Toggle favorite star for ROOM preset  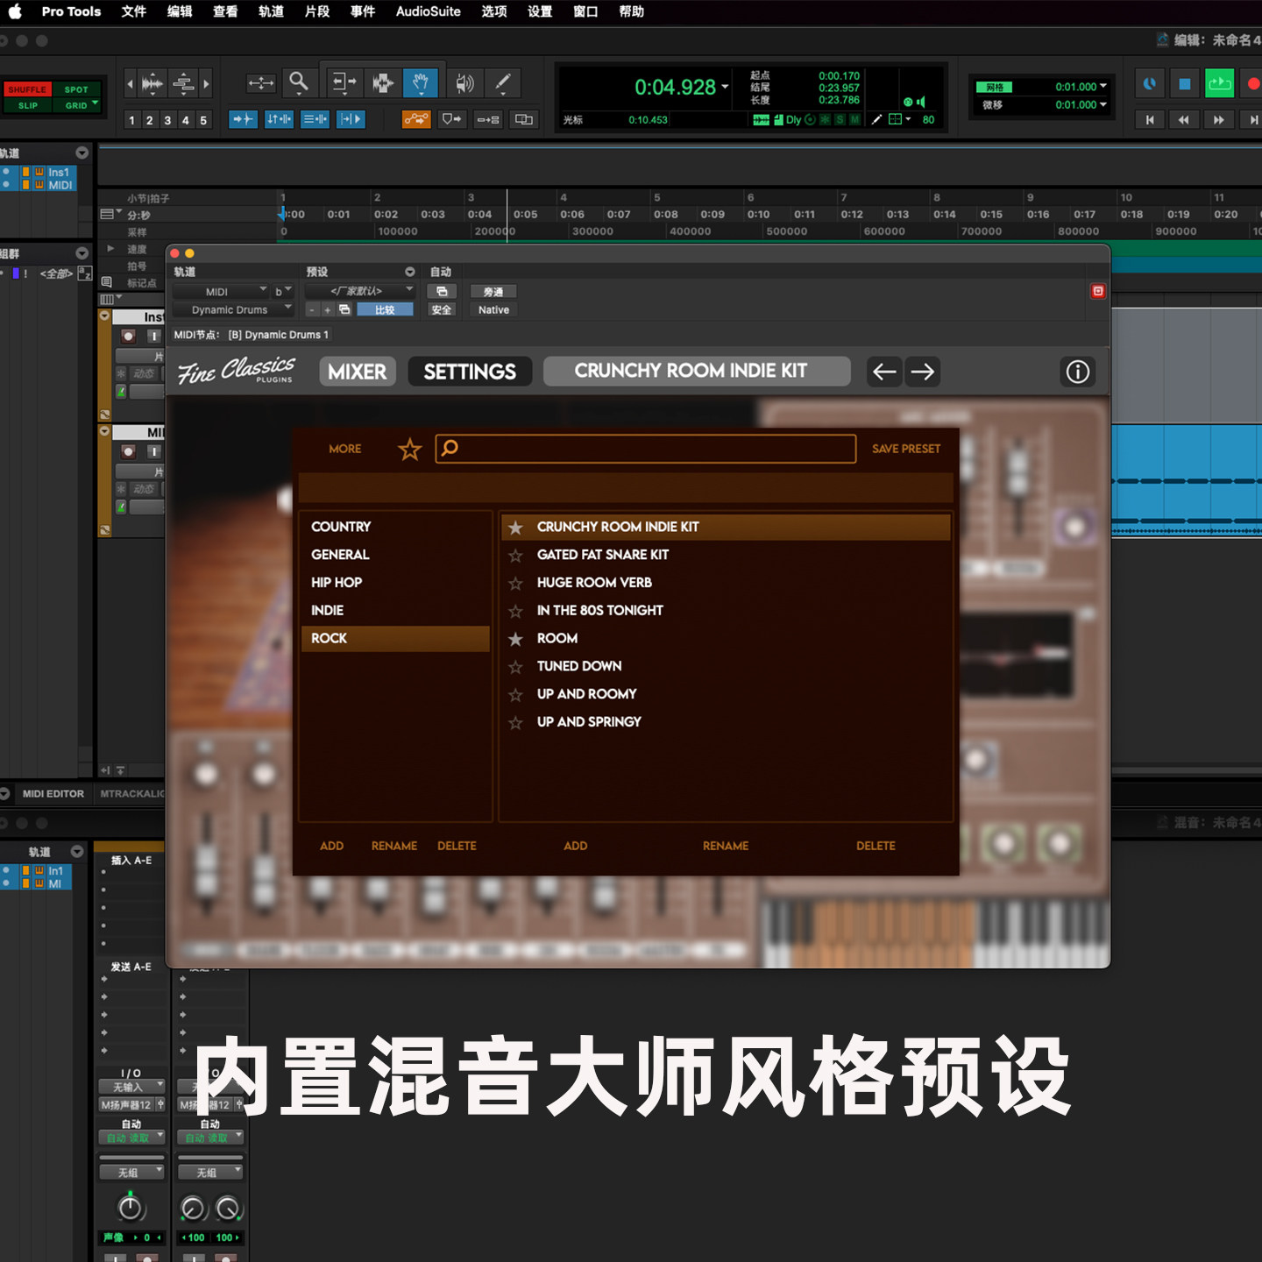click(x=515, y=639)
